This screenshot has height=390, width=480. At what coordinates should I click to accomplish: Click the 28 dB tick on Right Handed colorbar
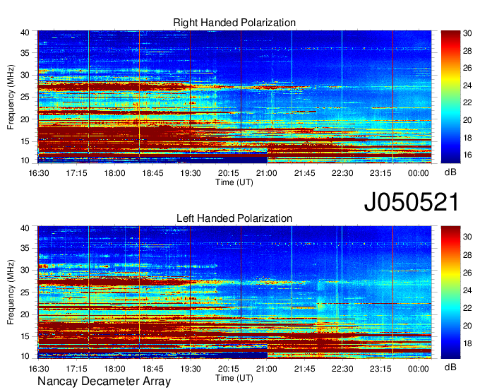tap(467, 51)
